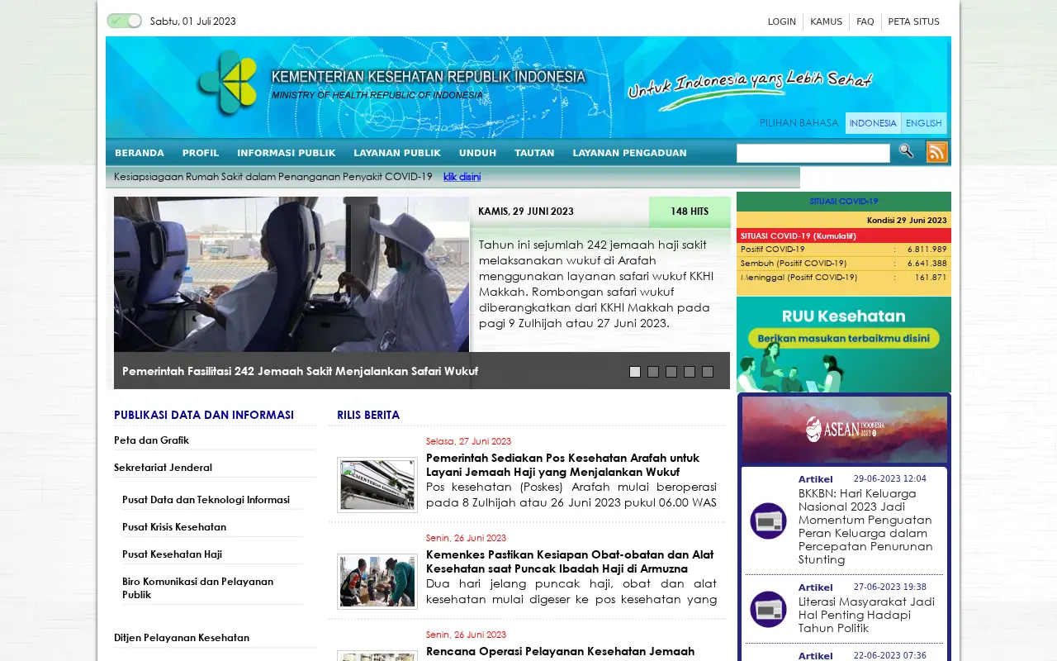Open the haji safari wukuf slideshow photo

coord(292,274)
